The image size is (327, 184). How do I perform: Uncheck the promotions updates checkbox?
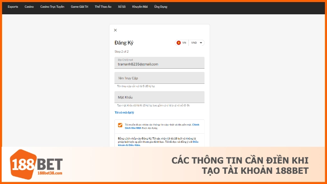120,125
